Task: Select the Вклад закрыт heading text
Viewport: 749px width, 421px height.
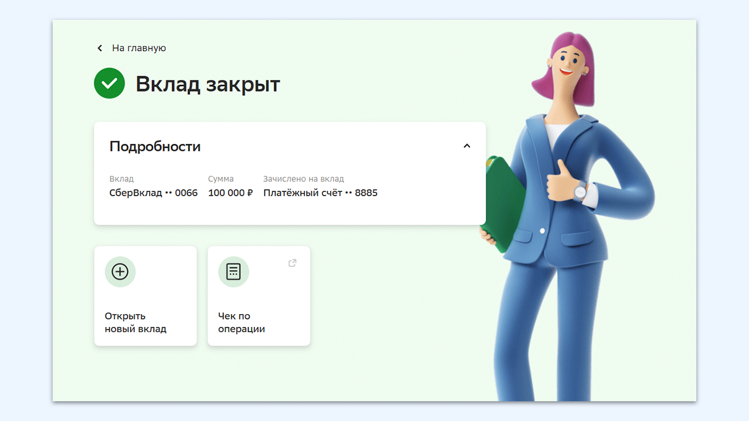Action: tap(208, 84)
